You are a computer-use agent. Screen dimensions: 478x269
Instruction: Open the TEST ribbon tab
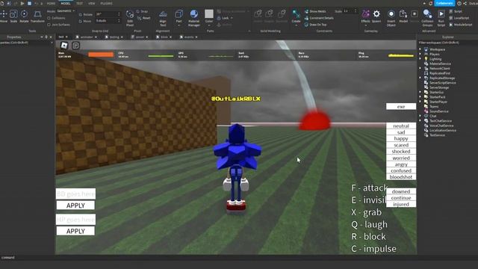80,3
